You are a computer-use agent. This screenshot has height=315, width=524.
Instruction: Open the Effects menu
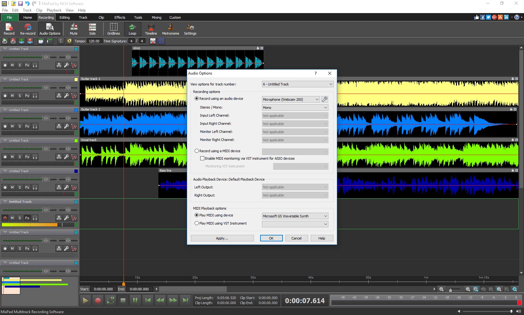coord(119,17)
